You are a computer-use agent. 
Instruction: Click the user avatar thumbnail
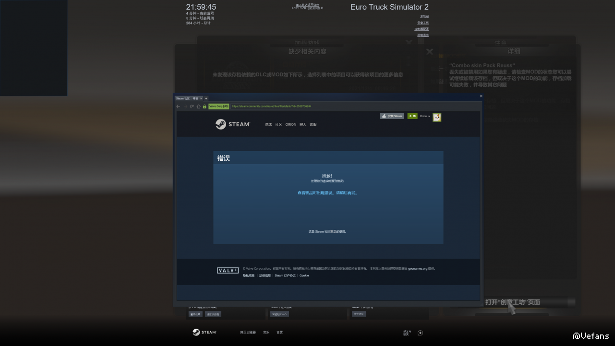[437, 117]
